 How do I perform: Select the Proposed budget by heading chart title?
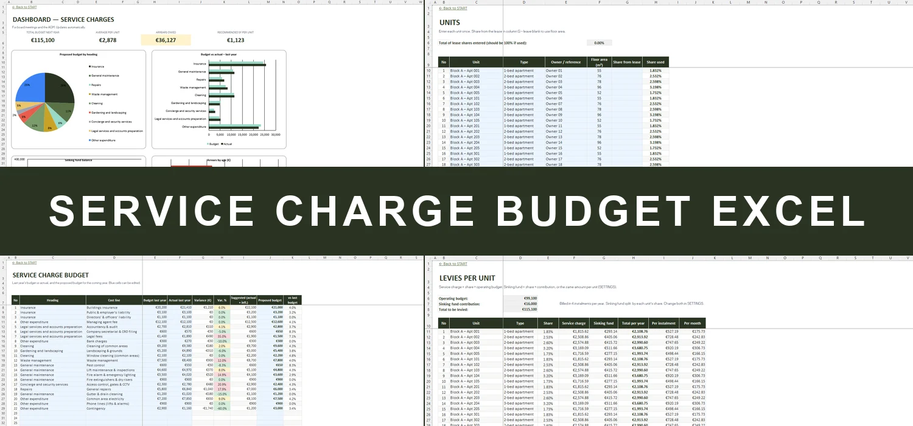[79, 55]
